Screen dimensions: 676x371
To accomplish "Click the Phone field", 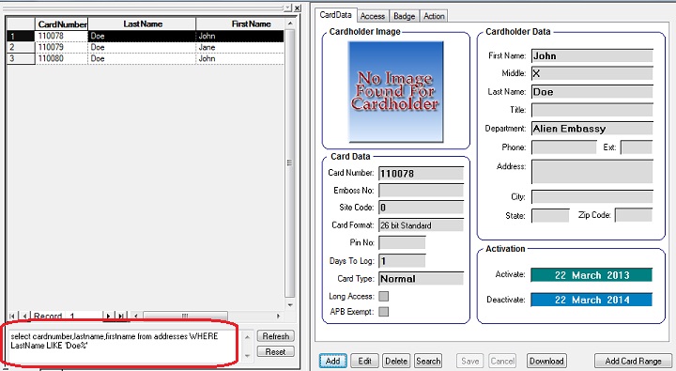I will (x=564, y=147).
